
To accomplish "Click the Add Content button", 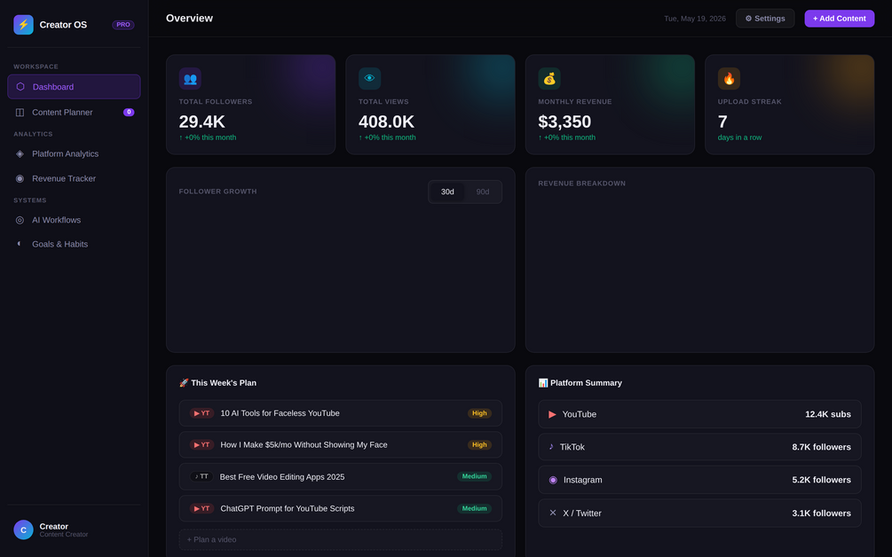I will (x=839, y=19).
